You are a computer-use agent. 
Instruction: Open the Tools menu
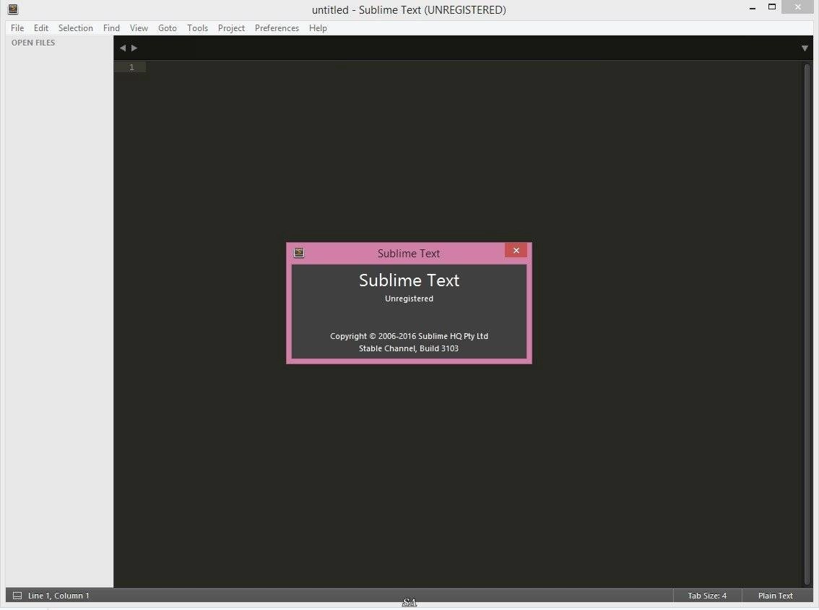pos(197,28)
